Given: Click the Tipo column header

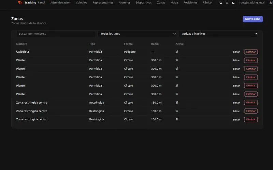Looking at the screenshot, I should click(x=92, y=44).
